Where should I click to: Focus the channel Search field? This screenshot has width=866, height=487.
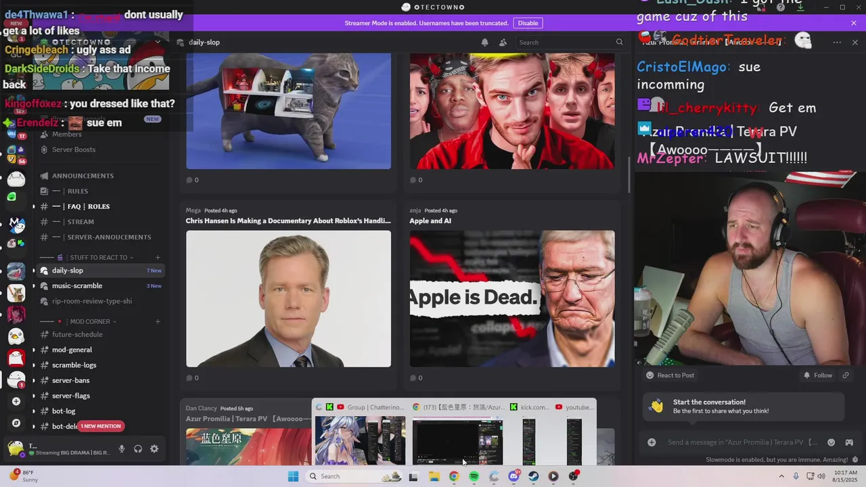pos(570,42)
